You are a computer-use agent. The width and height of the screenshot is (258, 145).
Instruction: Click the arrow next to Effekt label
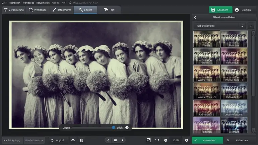click(x=127, y=128)
